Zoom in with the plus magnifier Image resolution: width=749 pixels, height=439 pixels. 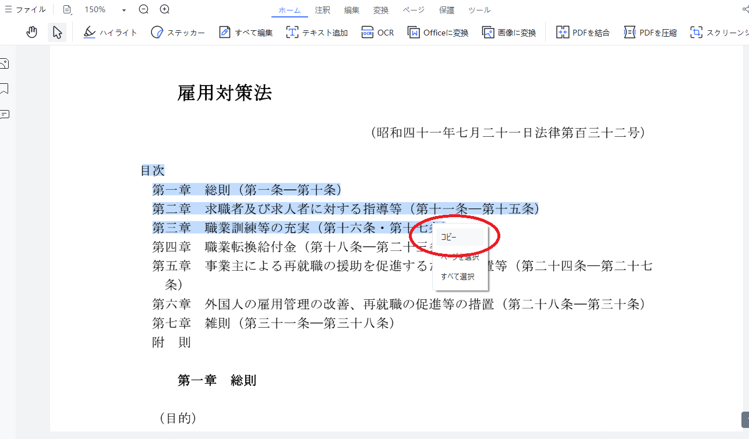(x=165, y=9)
